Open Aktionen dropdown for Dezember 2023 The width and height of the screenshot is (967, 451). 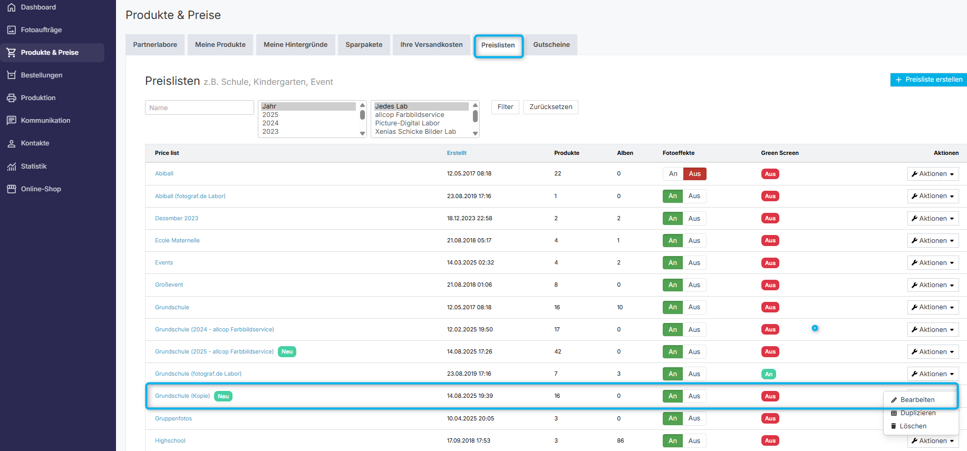click(933, 219)
